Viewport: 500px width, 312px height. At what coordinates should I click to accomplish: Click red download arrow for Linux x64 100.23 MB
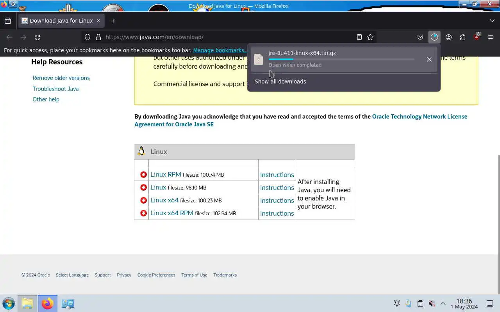[143, 200]
